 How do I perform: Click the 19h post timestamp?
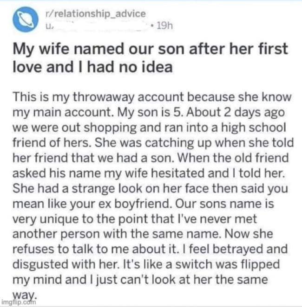click(x=164, y=26)
